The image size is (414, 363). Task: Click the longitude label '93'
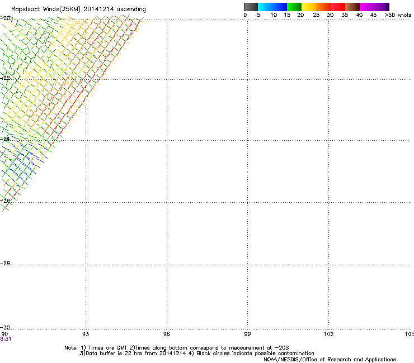click(86, 335)
